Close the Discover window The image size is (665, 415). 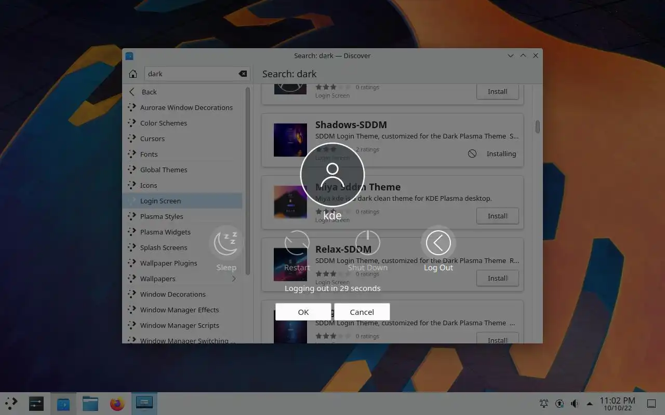coord(536,56)
